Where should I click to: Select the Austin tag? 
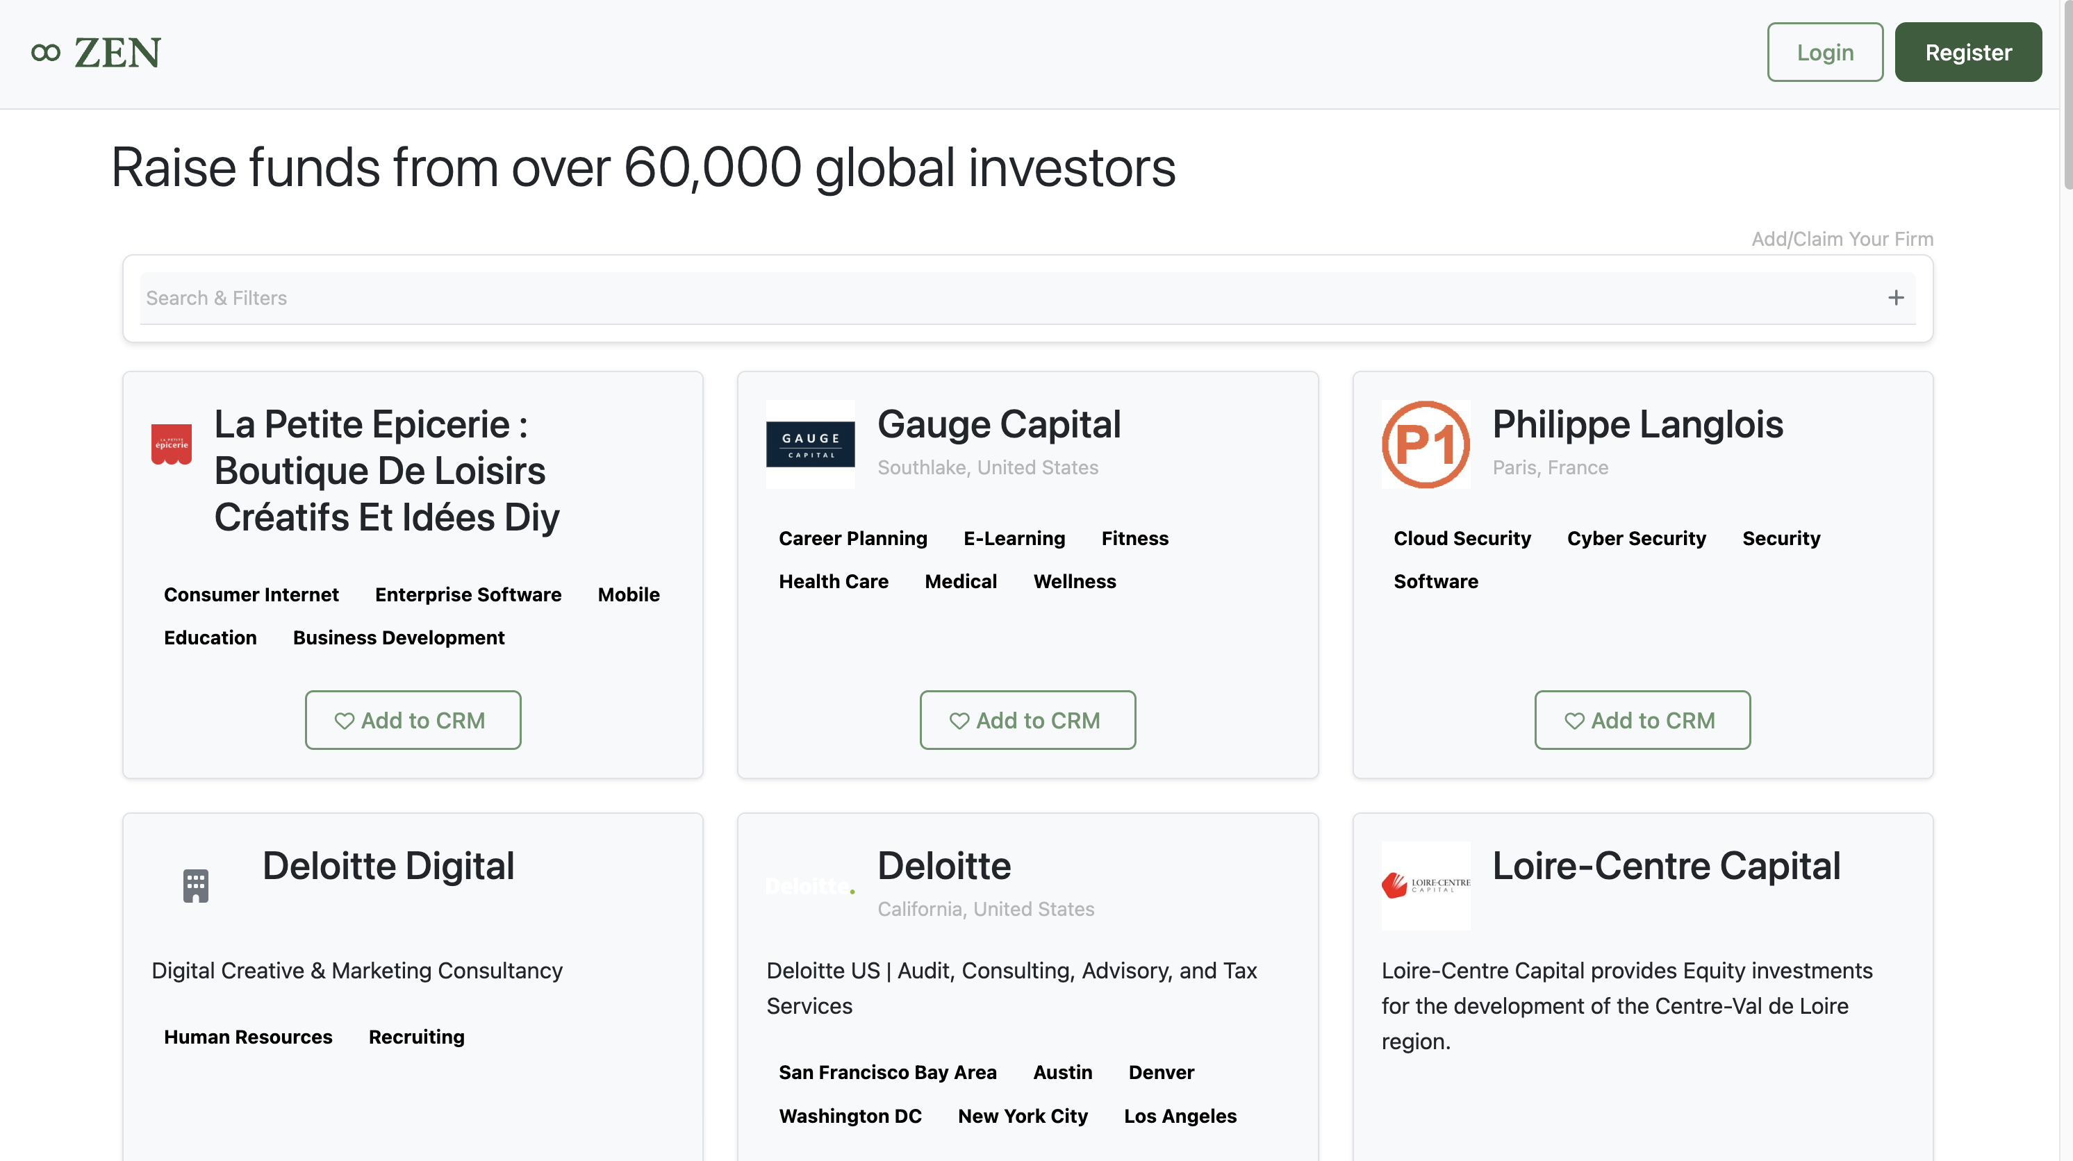(1062, 1073)
